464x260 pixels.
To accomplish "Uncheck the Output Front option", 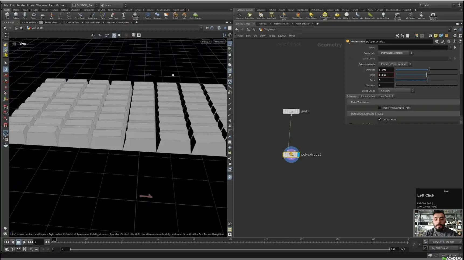I will click(x=380, y=119).
